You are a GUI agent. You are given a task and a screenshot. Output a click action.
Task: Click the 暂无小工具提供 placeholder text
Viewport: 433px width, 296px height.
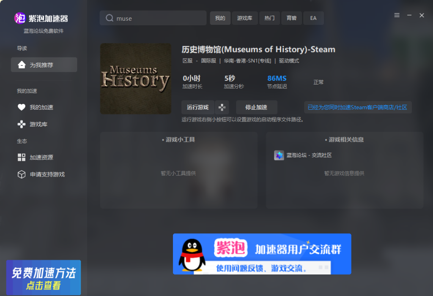[x=178, y=173]
